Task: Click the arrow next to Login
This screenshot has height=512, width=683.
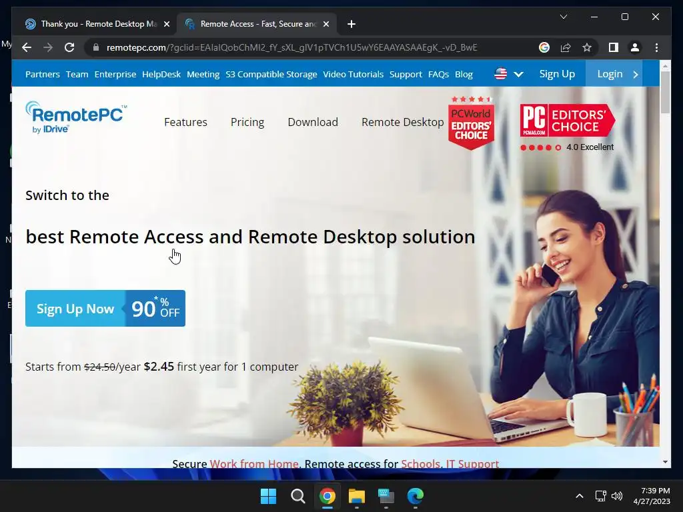Action: (x=636, y=75)
